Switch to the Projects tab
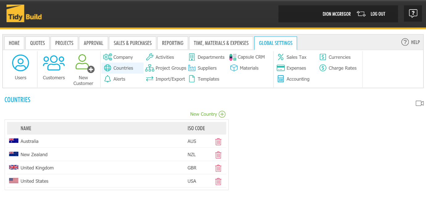This screenshot has height=197, width=426. click(64, 43)
